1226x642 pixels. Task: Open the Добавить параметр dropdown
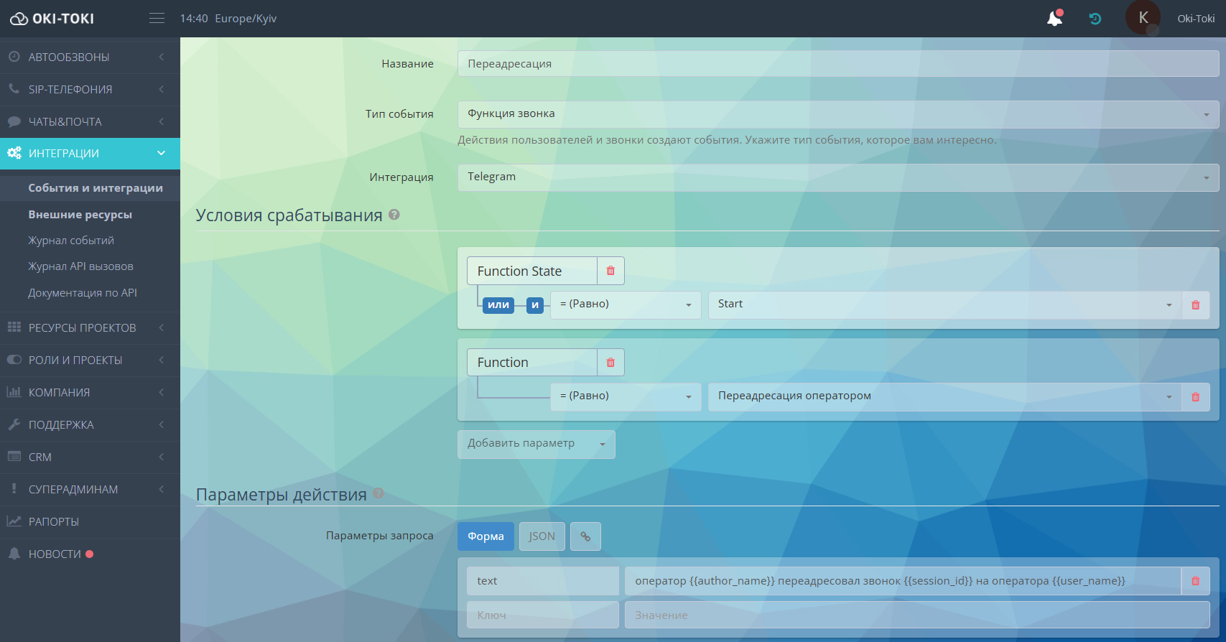(x=536, y=444)
